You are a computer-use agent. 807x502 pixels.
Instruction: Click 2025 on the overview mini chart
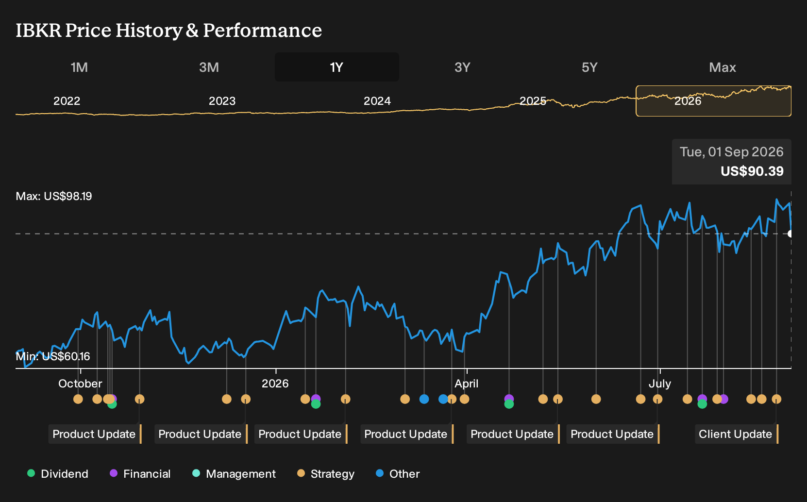click(x=533, y=101)
